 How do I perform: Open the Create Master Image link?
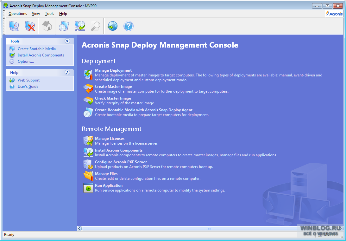point(113,87)
